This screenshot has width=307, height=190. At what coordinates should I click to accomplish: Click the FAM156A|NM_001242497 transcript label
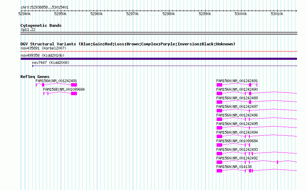[237, 107]
